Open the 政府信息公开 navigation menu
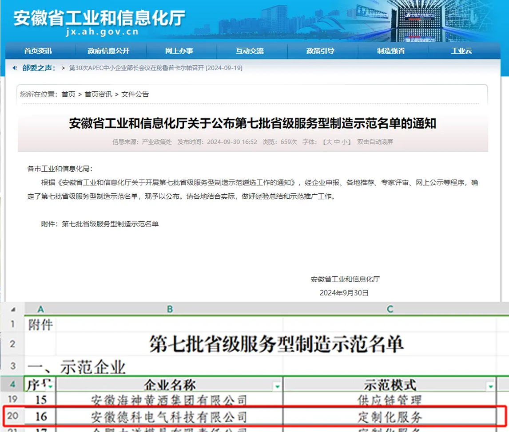509x432 pixels. [x=108, y=51]
